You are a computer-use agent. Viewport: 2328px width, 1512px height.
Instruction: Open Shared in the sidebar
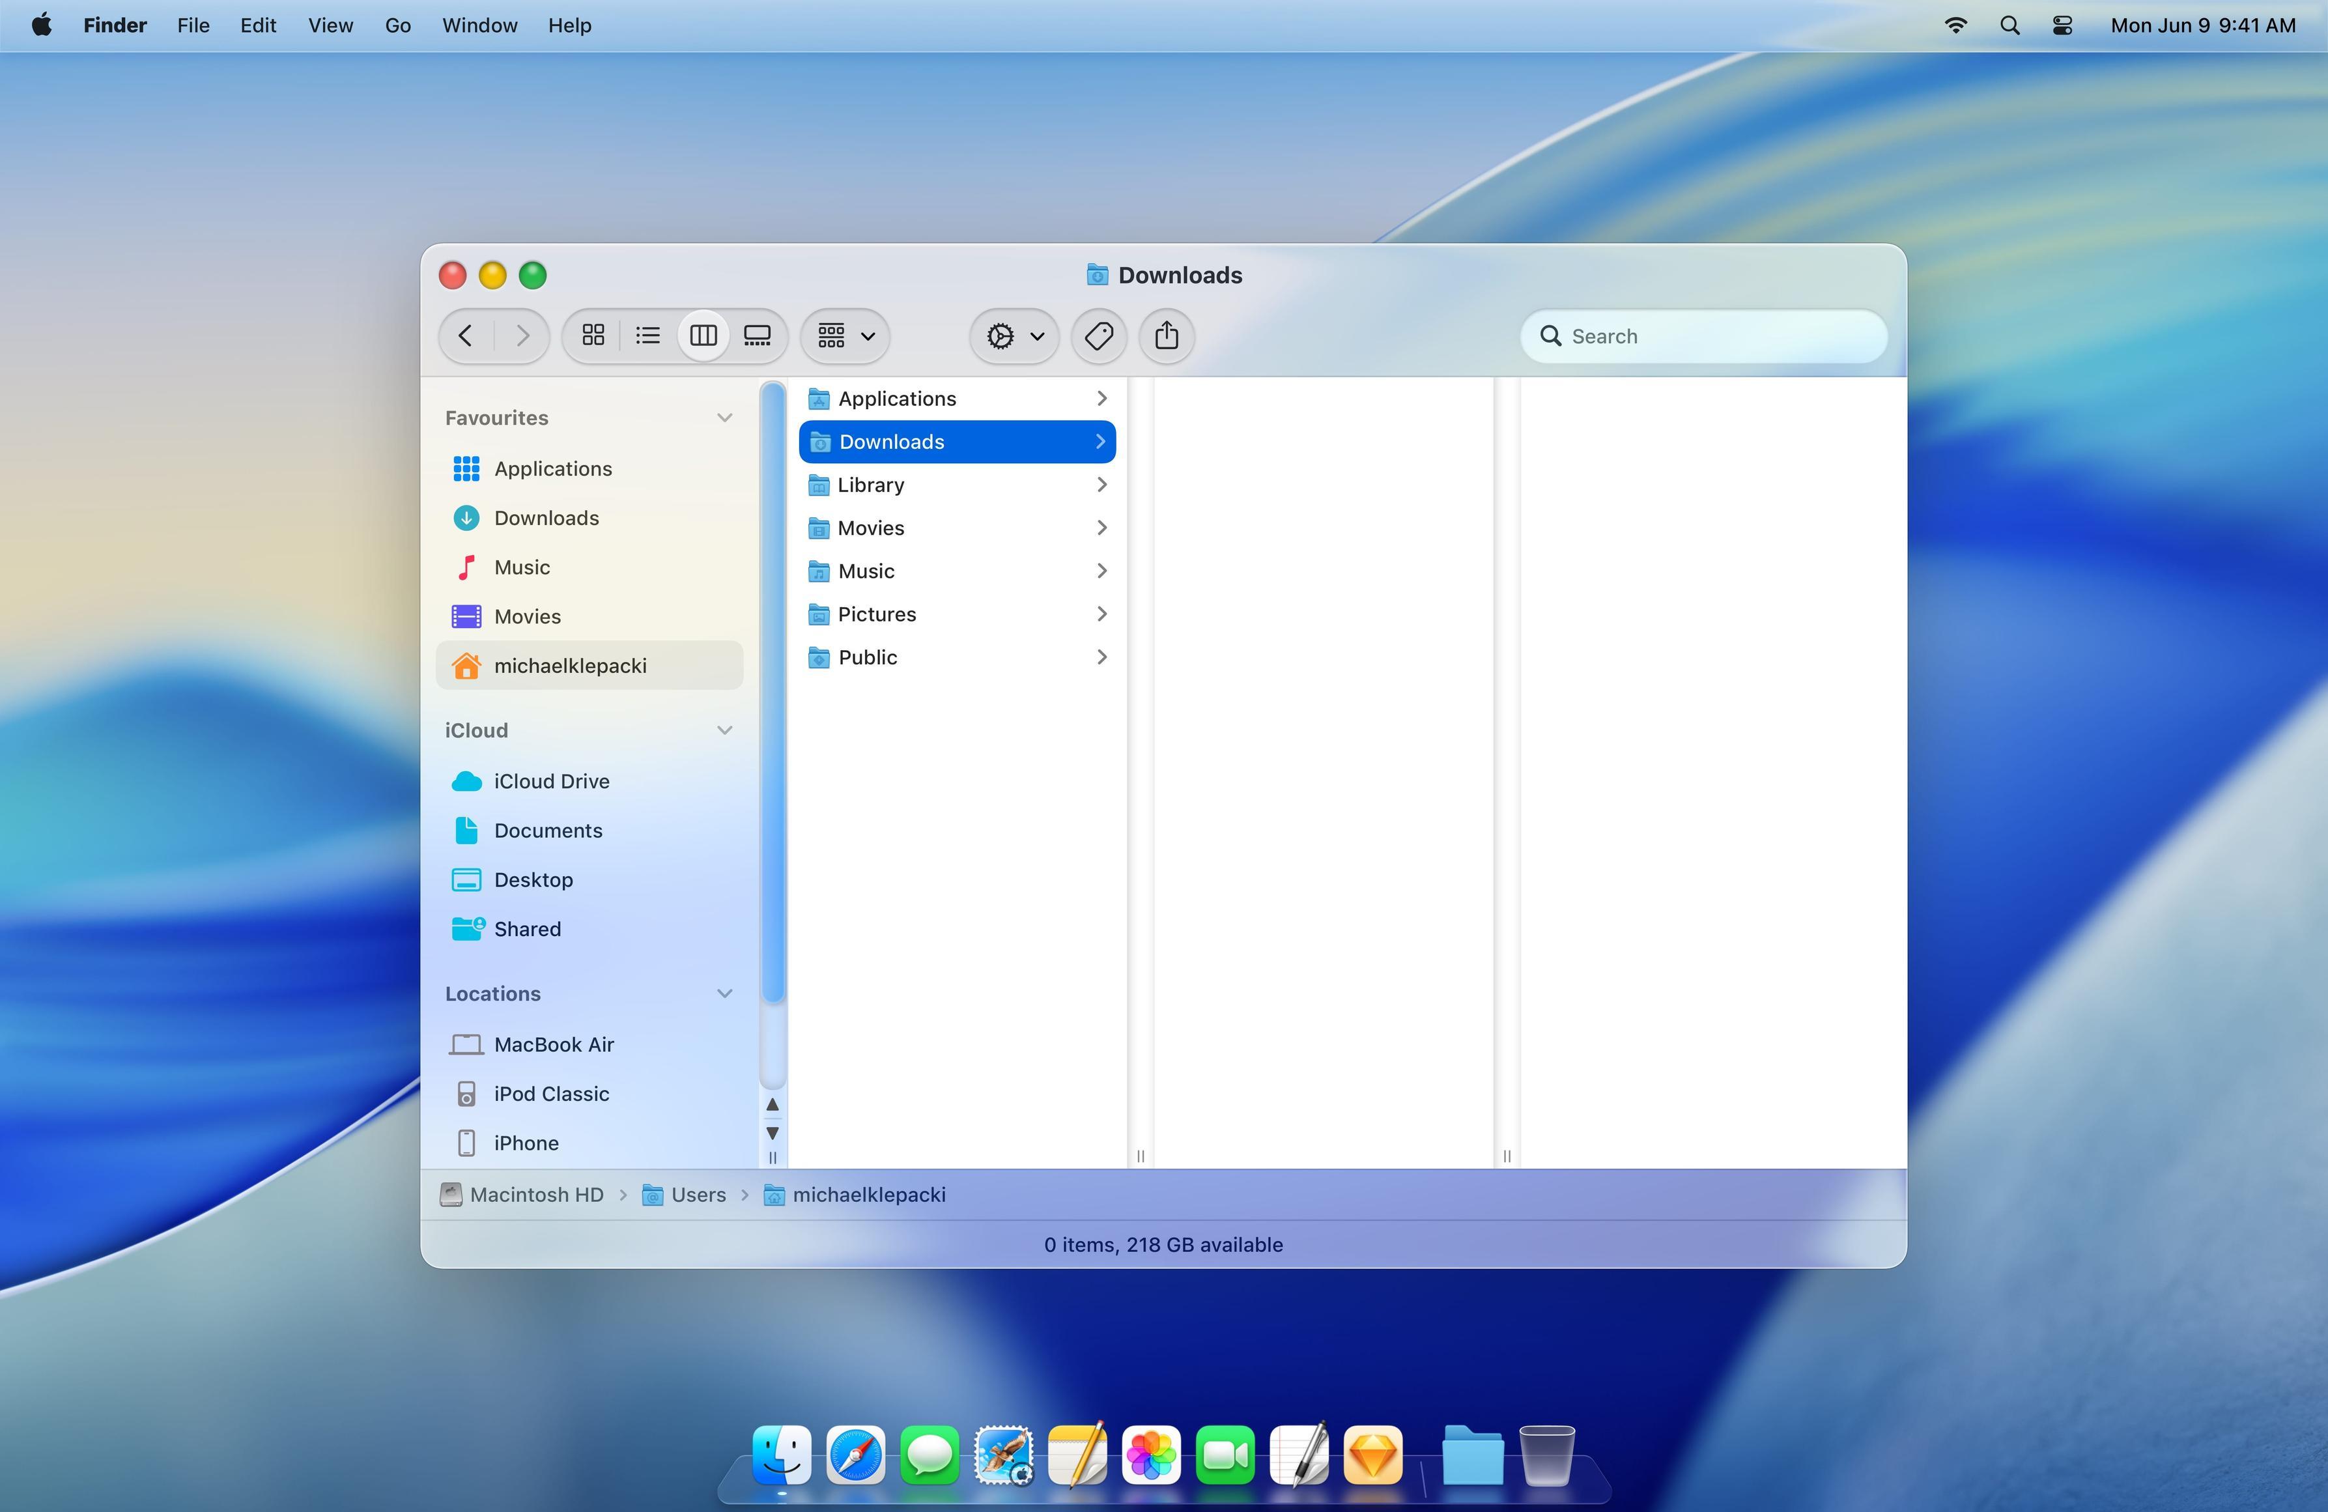(x=589, y=929)
